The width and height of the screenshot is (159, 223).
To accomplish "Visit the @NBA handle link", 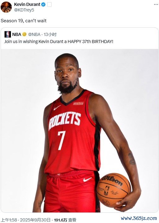I will click(x=34, y=34).
